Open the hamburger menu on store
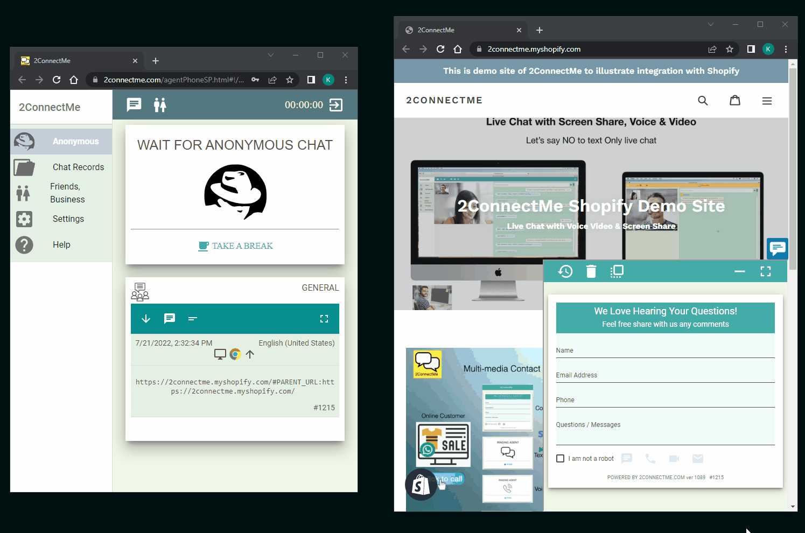 click(x=767, y=101)
